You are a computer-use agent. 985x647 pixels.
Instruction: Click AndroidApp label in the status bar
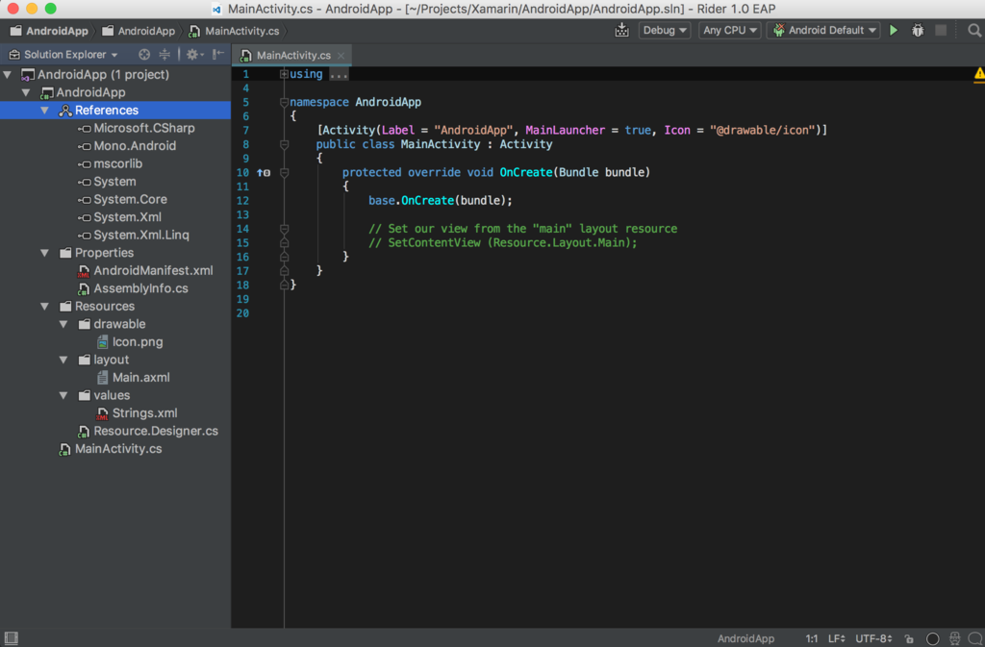pyautogui.click(x=745, y=639)
